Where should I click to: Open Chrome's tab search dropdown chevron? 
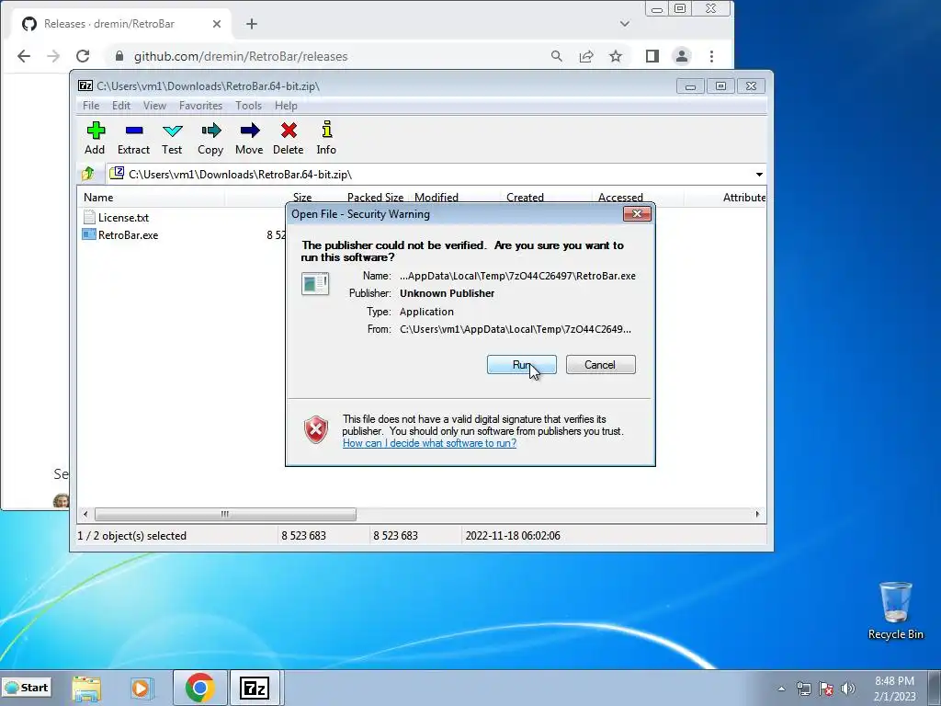[x=625, y=24]
